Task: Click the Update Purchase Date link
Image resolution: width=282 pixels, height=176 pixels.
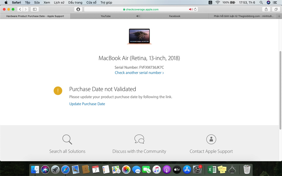Action: coord(87,104)
